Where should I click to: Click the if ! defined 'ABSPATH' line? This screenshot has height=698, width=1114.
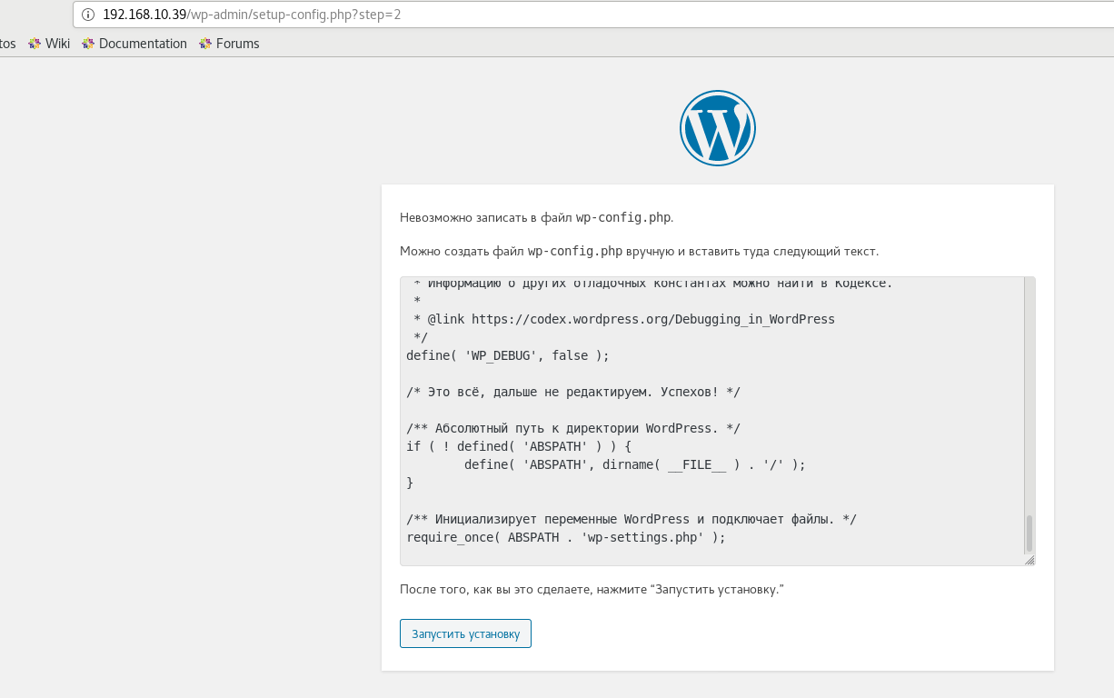point(519,446)
